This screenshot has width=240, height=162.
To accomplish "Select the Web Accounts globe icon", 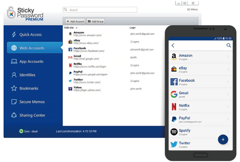I will pos(14,48).
